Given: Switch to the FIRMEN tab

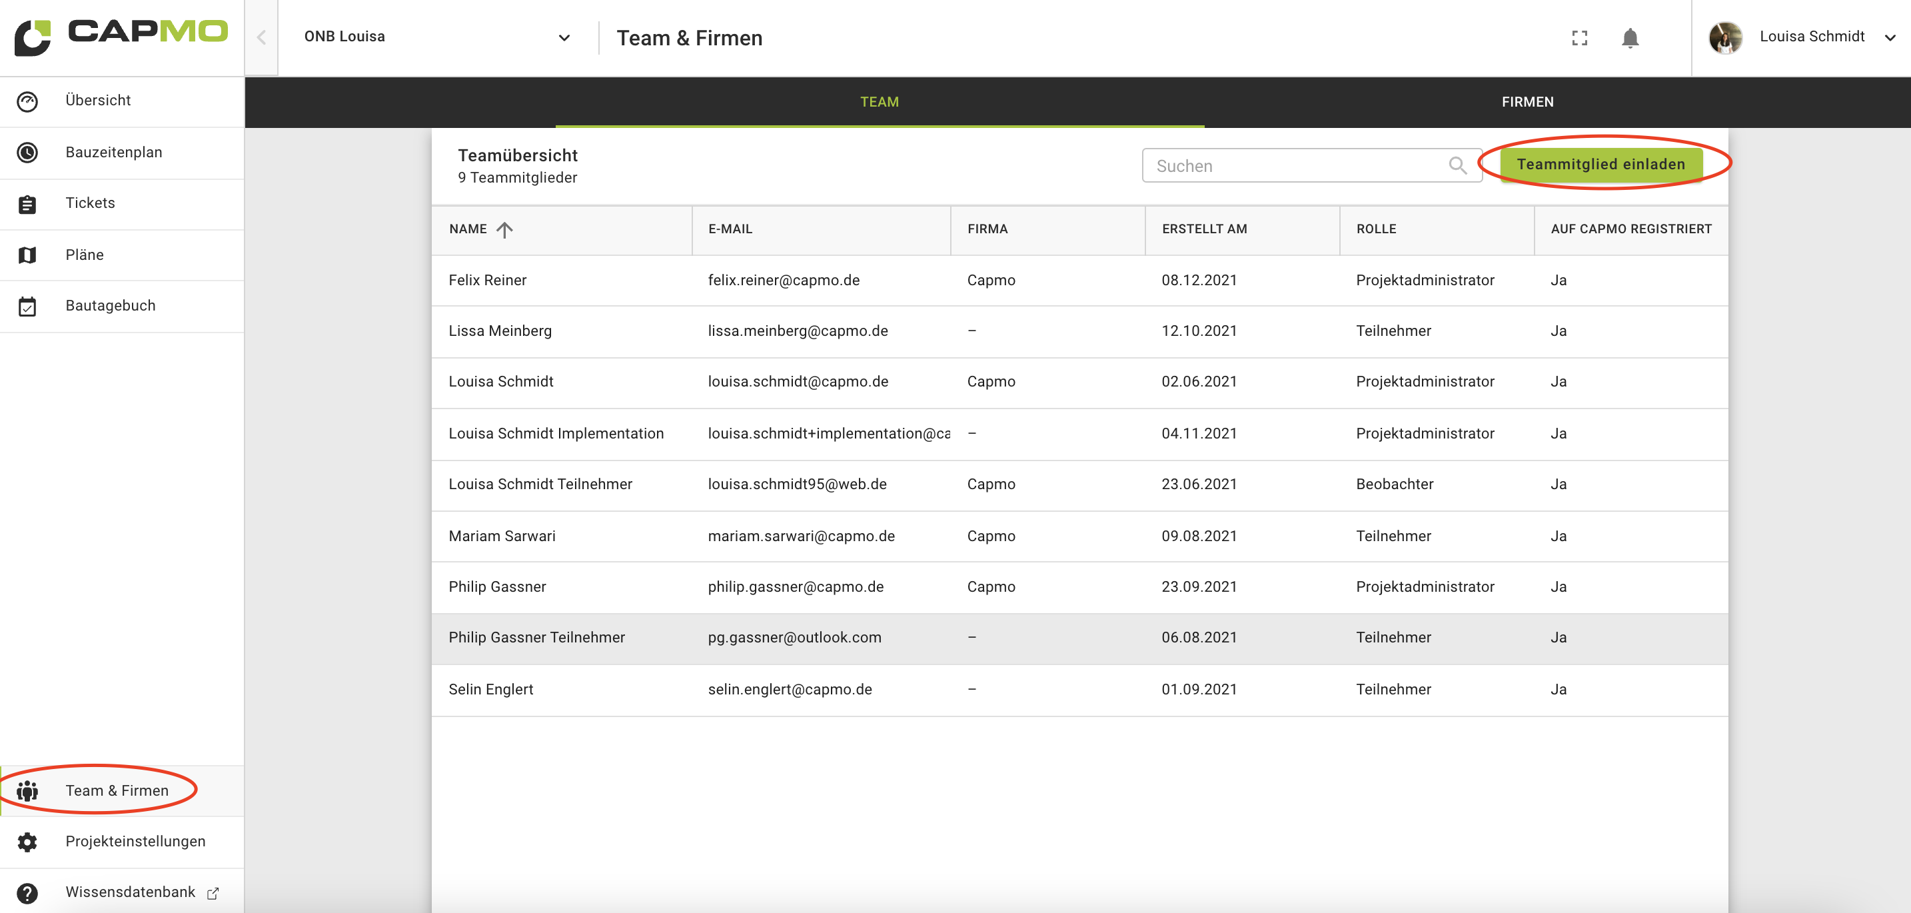Looking at the screenshot, I should pos(1527,101).
